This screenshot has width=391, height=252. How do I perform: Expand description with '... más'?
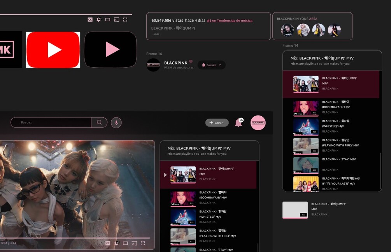point(155,34)
